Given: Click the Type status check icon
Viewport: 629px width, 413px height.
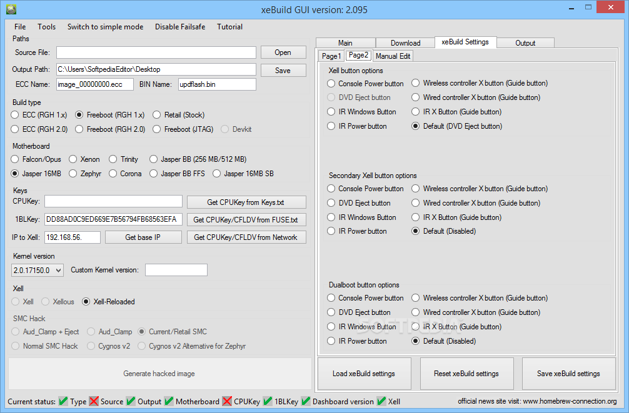Looking at the screenshot, I should (x=63, y=401).
